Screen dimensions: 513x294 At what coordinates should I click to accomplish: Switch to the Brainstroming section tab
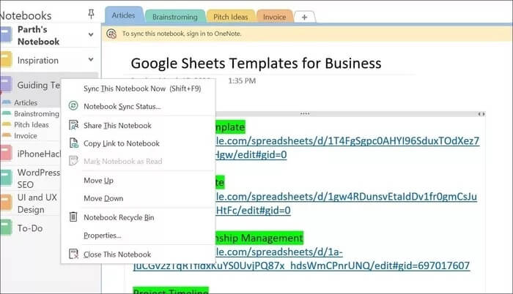point(175,17)
